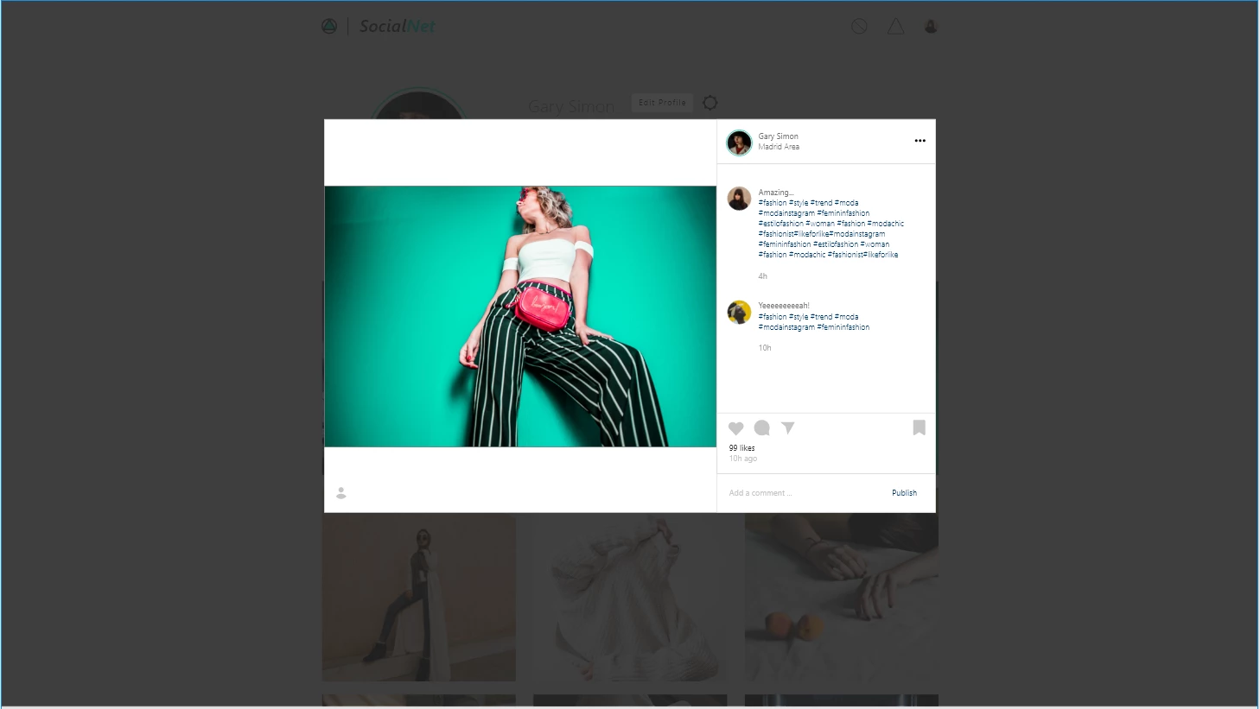The width and height of the screenshot is (1260, 709).
Task: Open the compass explore icon in header
Action: [859, 27]
